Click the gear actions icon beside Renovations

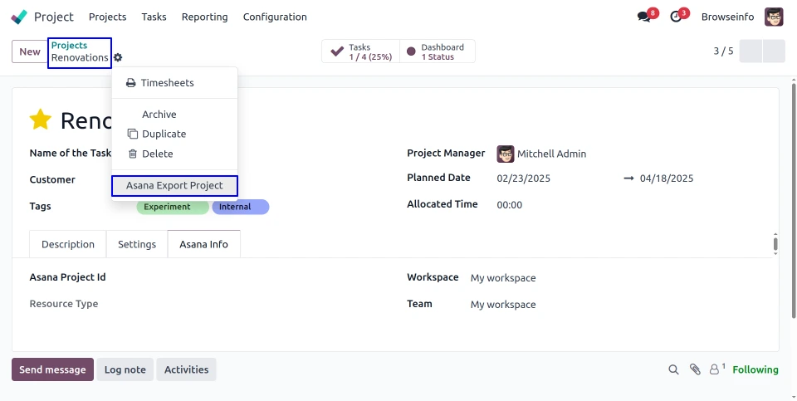coord(118,57)
